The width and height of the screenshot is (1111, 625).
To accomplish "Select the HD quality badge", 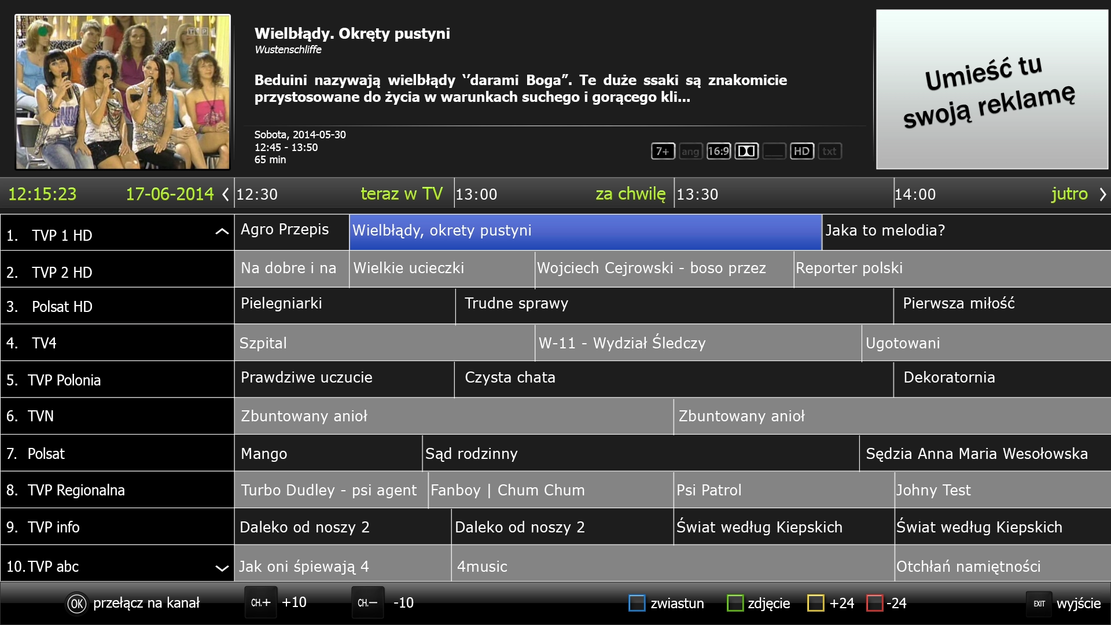I will [x=802, y=151].
